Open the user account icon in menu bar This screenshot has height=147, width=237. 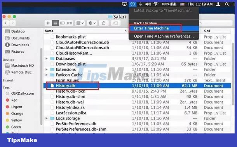coord(218,4)
